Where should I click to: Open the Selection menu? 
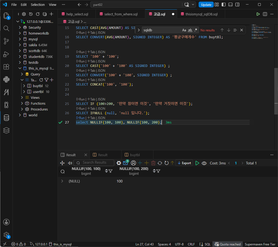point(38,5)
